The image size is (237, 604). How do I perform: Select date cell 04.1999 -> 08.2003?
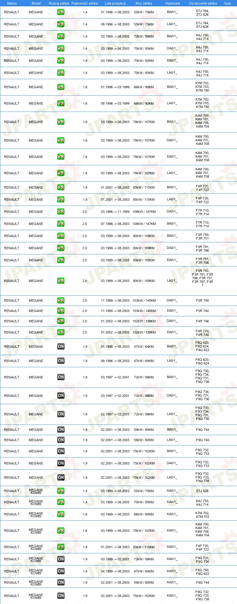115,571
